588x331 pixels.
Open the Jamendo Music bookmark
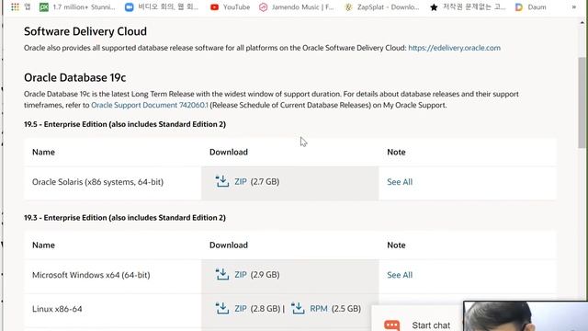pyautogui.click(x=296, y=7)
